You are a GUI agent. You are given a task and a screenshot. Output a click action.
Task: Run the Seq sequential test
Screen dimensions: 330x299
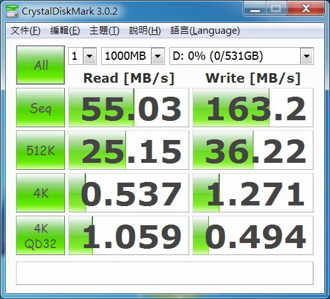[40, 108]
